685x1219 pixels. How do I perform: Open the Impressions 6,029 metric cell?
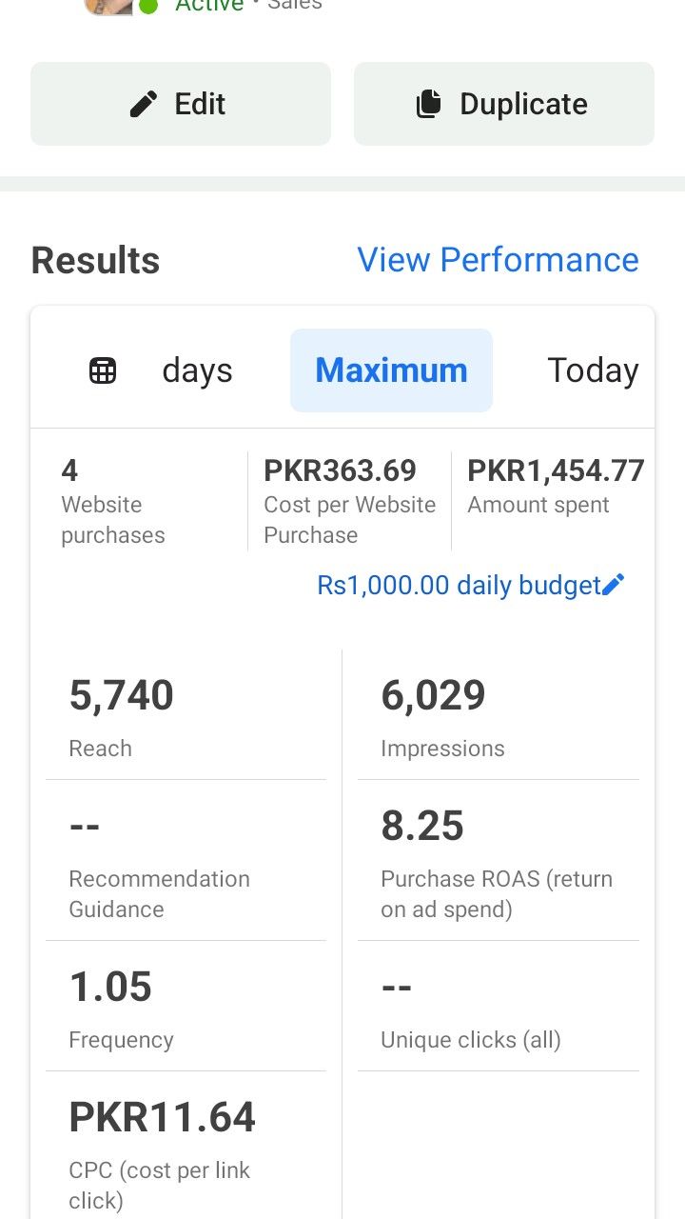[498, 717]
